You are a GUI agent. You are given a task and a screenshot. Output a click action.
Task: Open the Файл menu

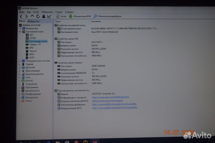[22, 12]
